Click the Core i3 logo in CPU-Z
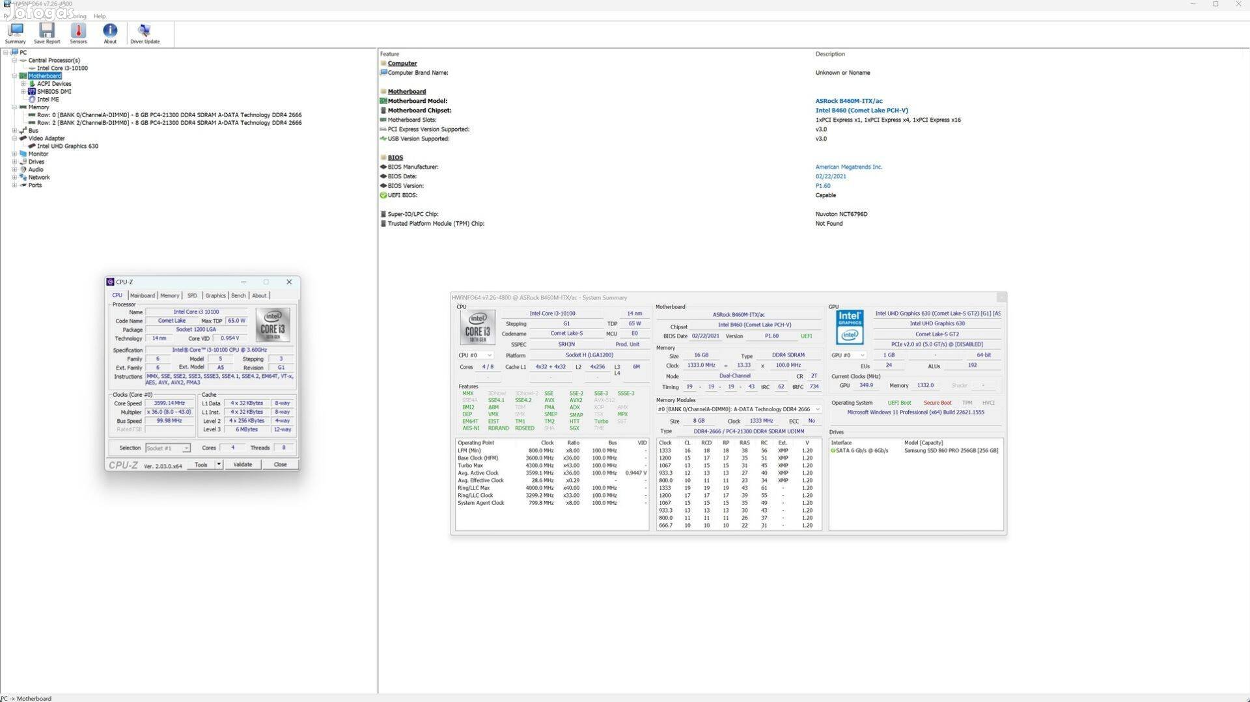The width and height of the screenshot is (1250, 702). pos(273,325)
